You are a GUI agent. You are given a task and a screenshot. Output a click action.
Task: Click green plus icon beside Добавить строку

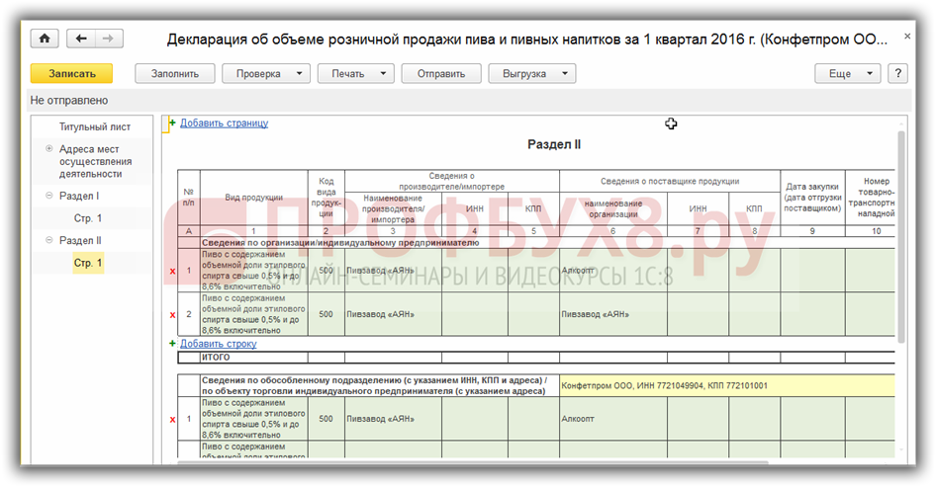click(x=172, y=344)
